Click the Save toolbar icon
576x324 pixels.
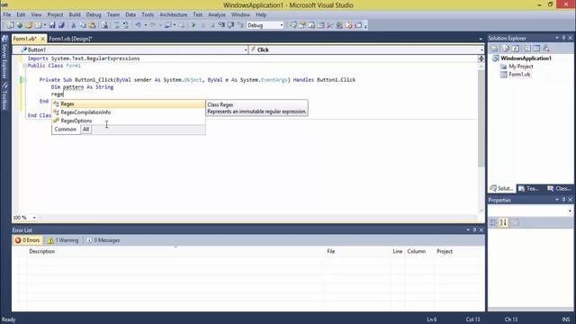[52, 25]
